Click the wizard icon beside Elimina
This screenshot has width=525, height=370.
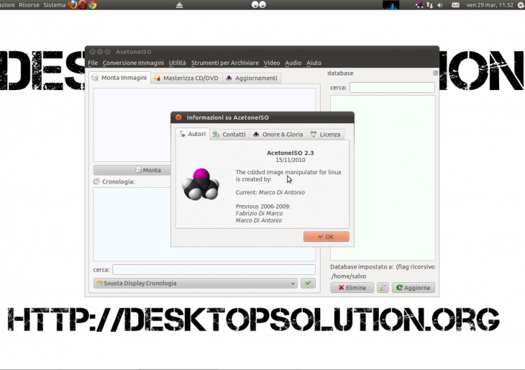(x=383, y=288)
